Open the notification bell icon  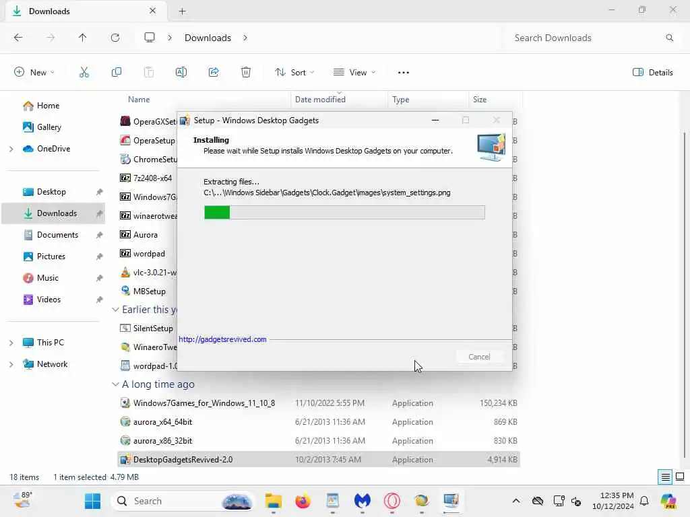(x=644, y=501)
